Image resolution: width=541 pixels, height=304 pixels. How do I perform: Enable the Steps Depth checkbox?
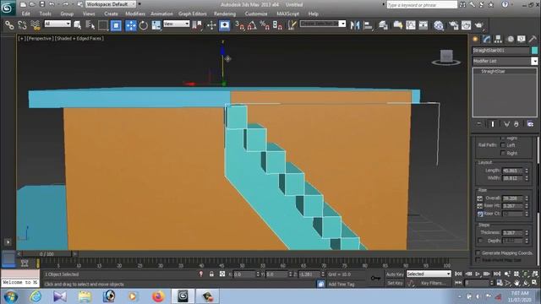(480, 240)
